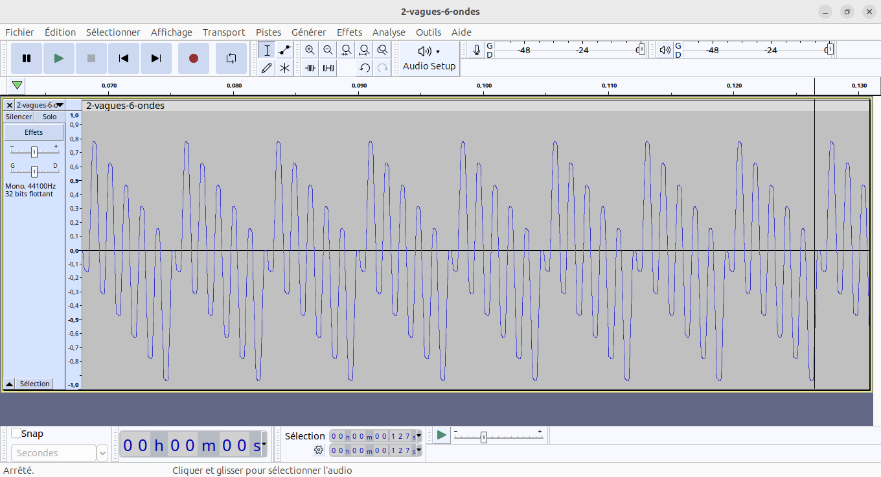
Task: Toggle Solo on the track
Action: (50, 117)
